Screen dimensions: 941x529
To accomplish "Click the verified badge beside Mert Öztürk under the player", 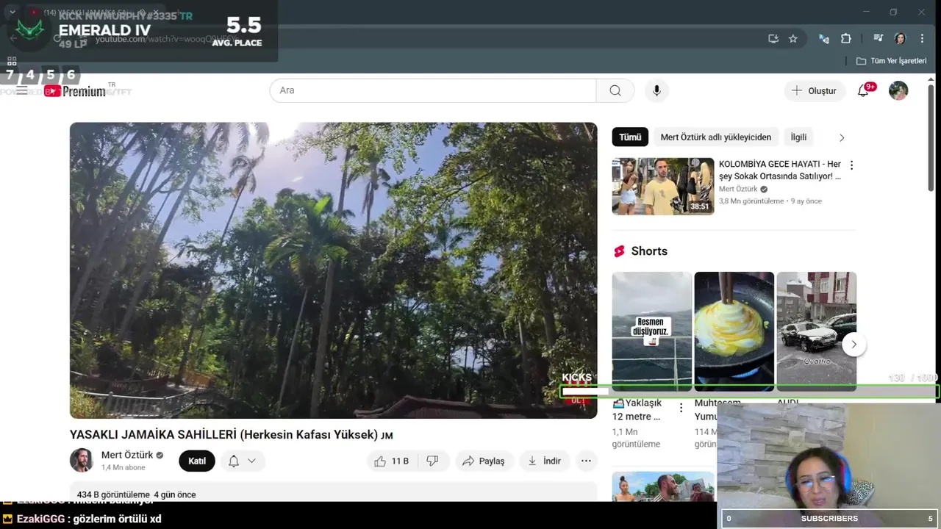I will (160, 456).
